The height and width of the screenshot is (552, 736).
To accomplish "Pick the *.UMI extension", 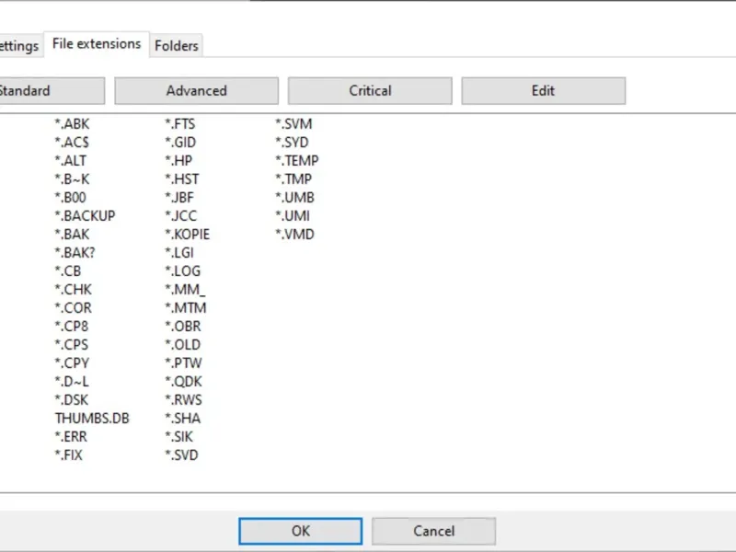I will tap(293, 216).
